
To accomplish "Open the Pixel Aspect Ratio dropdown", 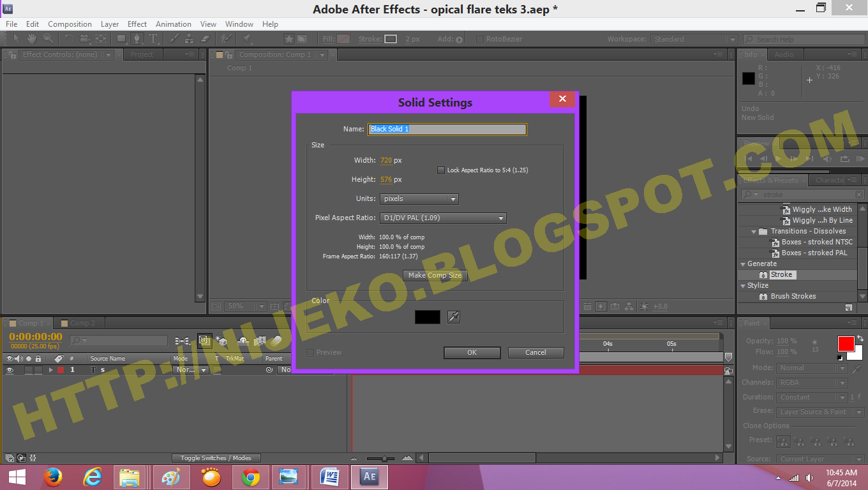I will point(442,218).
